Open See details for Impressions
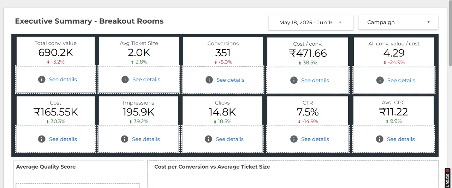 pos(146,139)
